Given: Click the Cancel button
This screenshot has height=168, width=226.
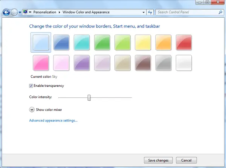Looking at the screenshot, I should coord(186,160).
